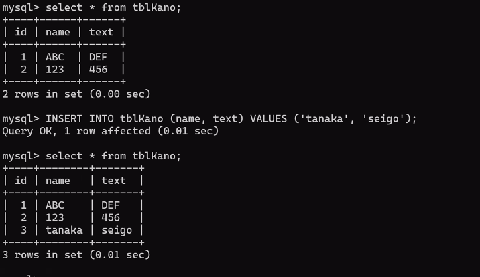The height and width of the screenshot is (277, 480).
Task: Click the 'text' header in first table
Action: point(101,32)
